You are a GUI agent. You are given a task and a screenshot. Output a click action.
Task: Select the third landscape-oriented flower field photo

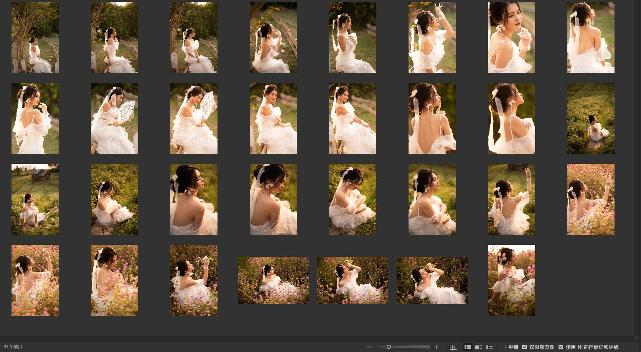click(x=432, y=280)
